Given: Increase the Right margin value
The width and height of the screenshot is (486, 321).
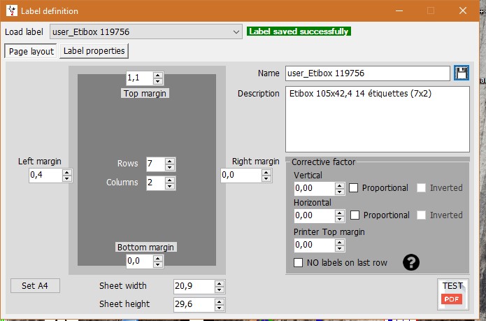Looking at the screenshot, I should pyautogui.click(x=266, y=173).
